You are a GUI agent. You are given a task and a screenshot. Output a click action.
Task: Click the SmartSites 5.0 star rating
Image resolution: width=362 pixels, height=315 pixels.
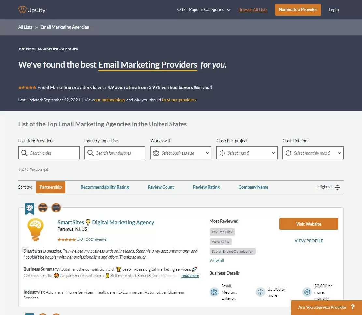coord(66,240)
